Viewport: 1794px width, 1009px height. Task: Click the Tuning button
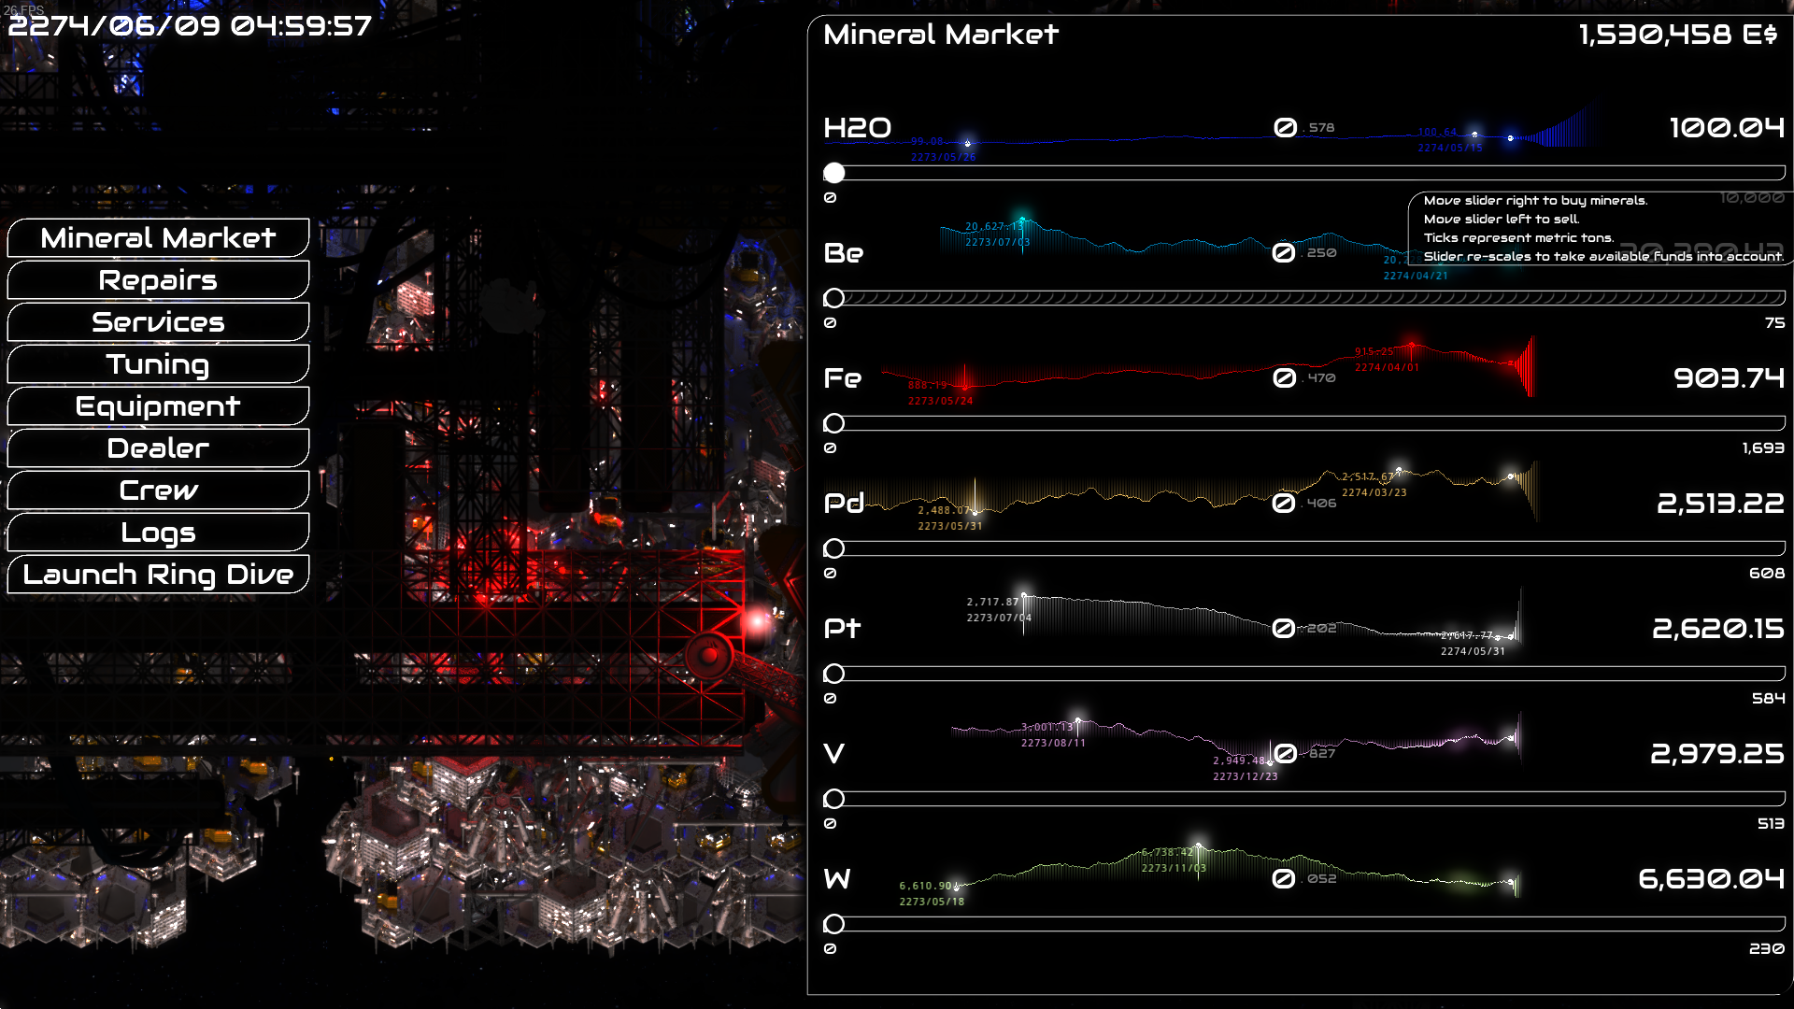coord(158,364)
